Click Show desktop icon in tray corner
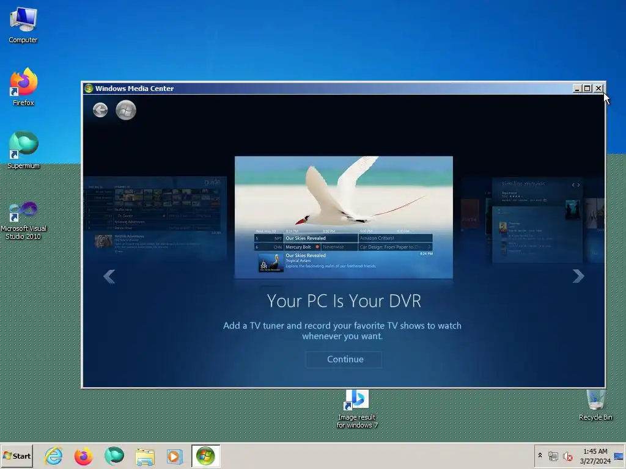This screenshot has width=626, height=469. 619,456
